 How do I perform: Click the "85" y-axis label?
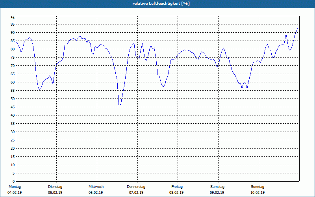[13, 41]
